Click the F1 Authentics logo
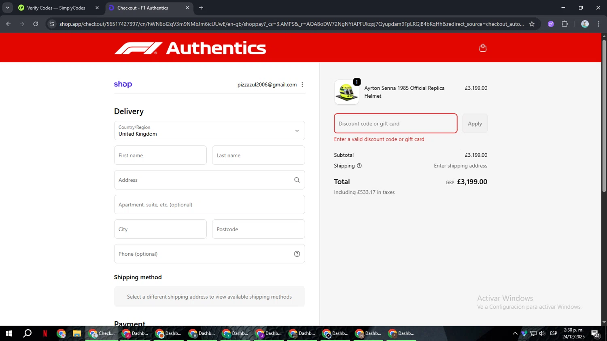This screenshot has height=341, width=607. click(x=190, y=48)
